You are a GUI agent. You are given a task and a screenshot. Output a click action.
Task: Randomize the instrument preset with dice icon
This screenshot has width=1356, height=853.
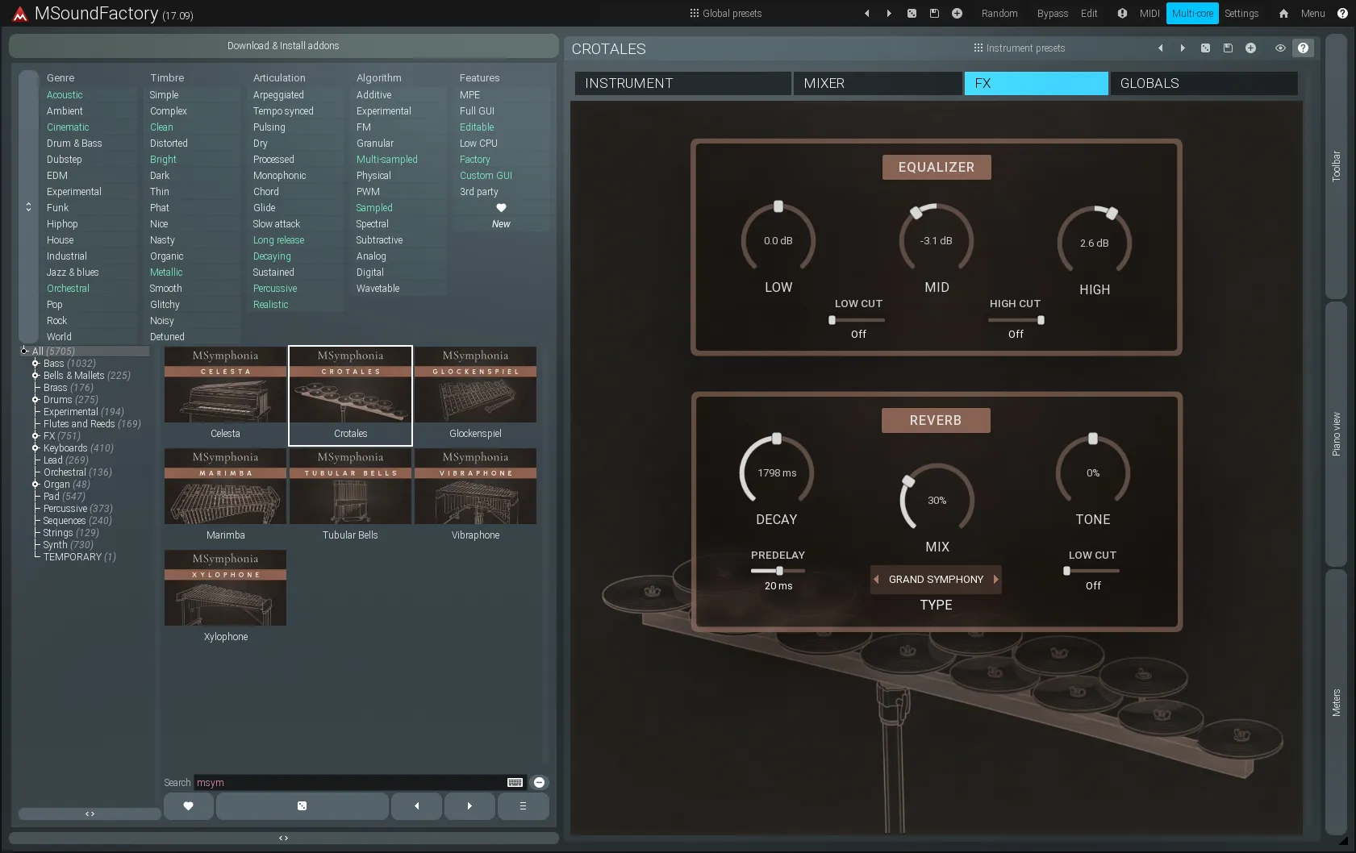tap(1205, 48)
